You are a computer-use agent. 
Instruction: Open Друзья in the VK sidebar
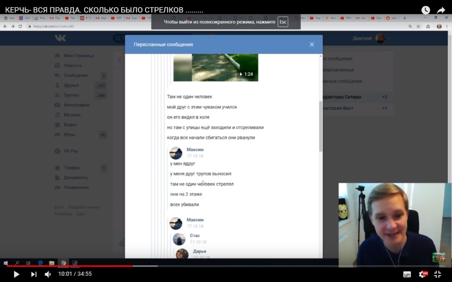click(x=71, y=85)
